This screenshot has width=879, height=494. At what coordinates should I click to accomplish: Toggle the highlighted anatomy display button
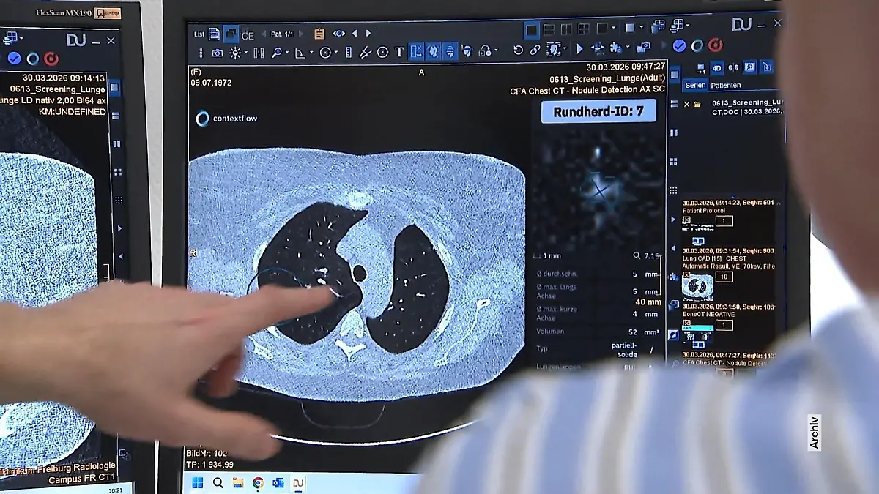pos(433,52)
